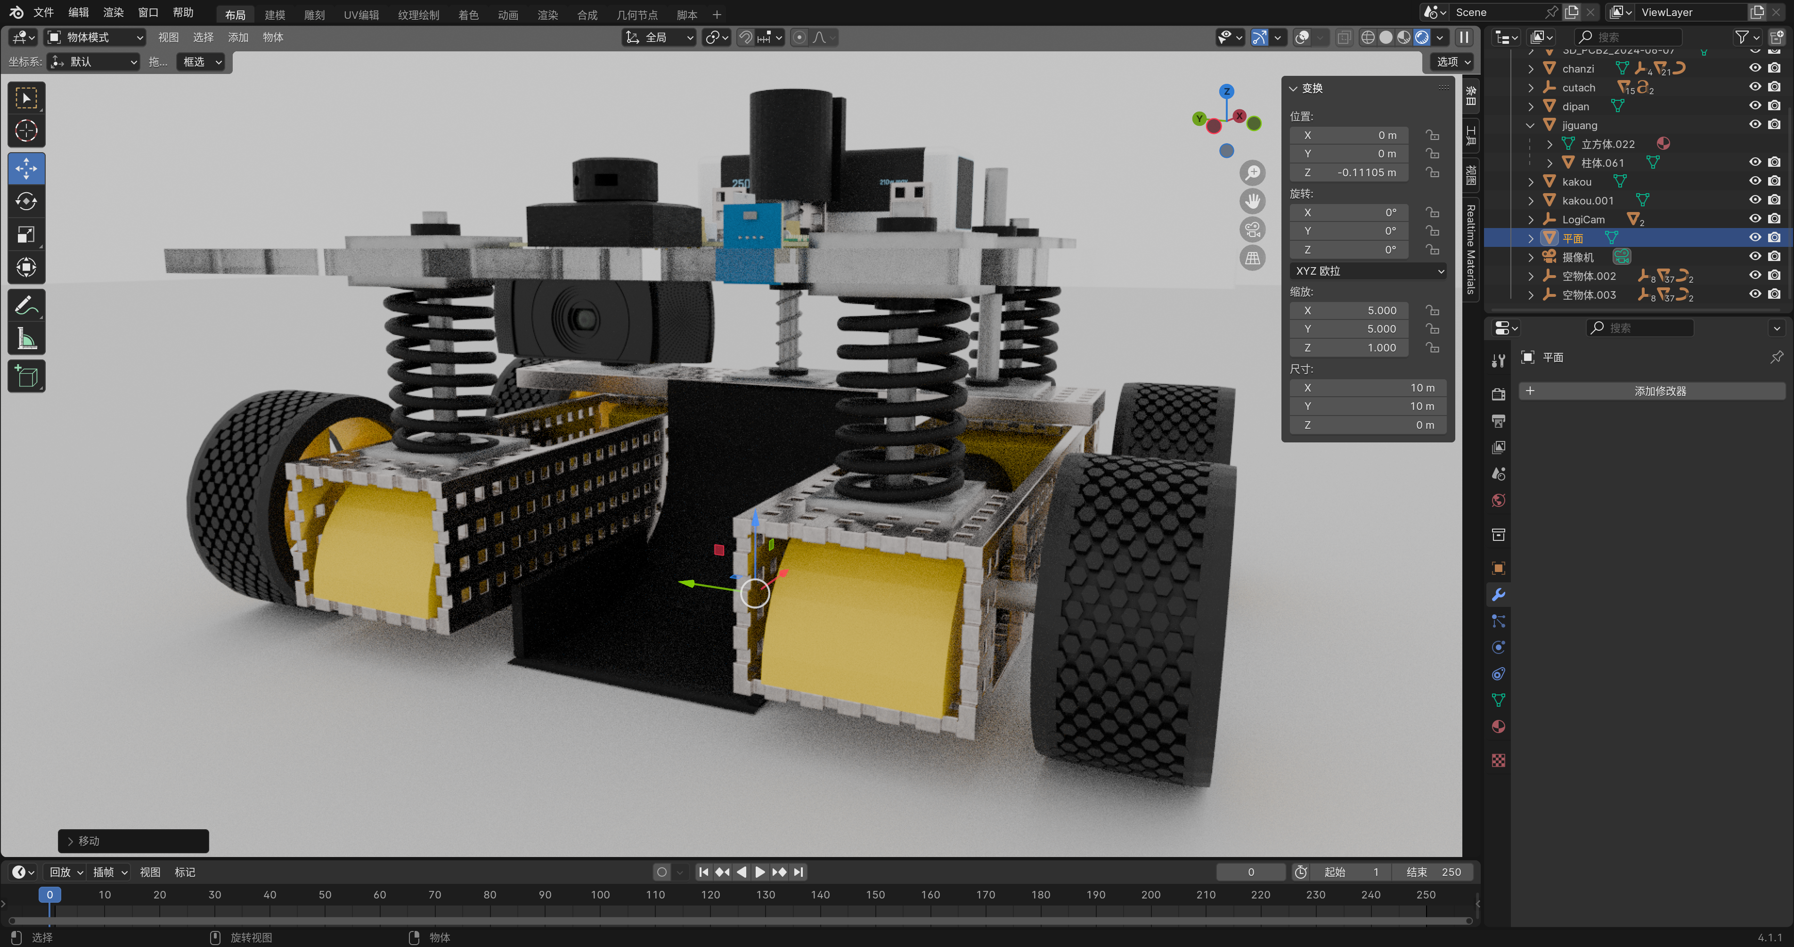1794x947 pixels.
Task: Collapse the jiguang collection tree
Action: coord(1530,125)
